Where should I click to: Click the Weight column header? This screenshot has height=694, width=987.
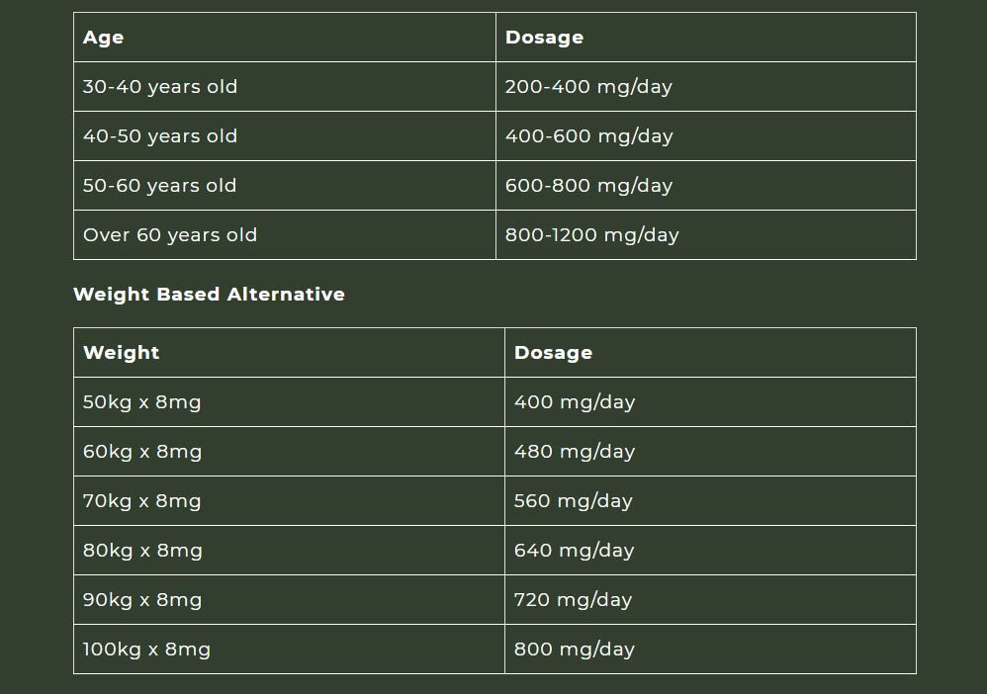289,352
